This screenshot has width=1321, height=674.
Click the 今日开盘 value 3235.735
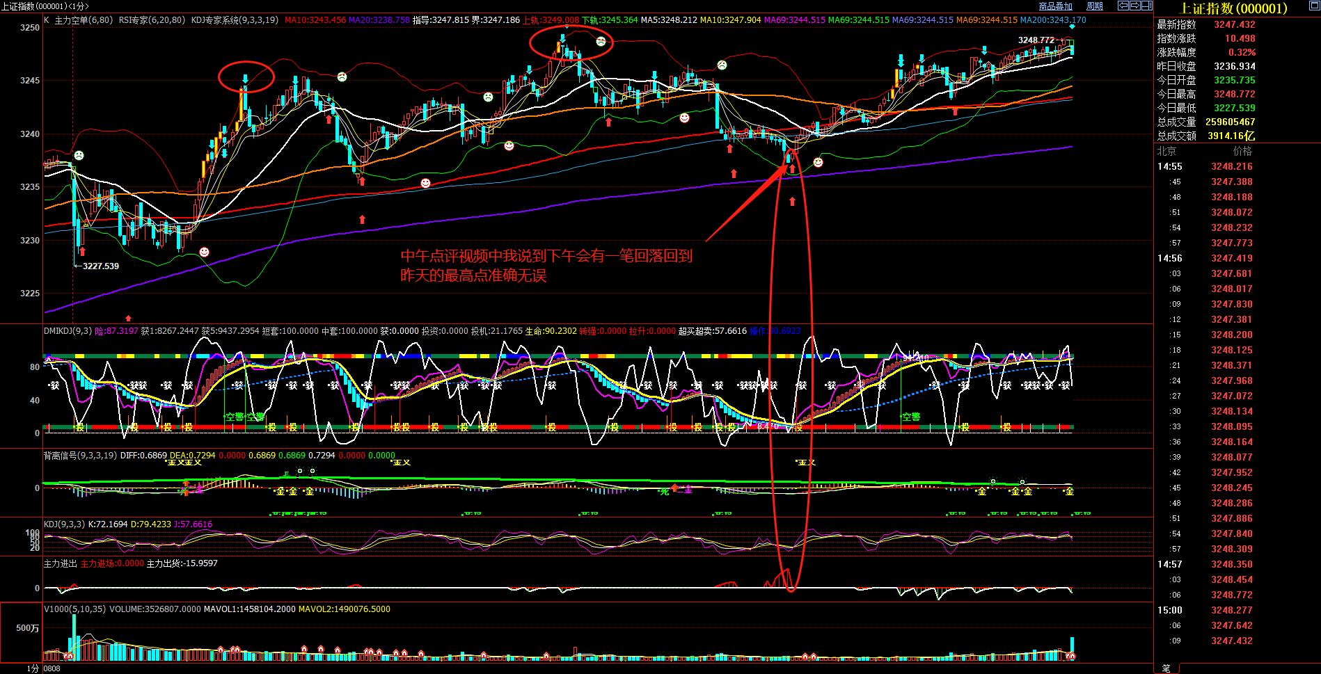[x=1235, y=80]
